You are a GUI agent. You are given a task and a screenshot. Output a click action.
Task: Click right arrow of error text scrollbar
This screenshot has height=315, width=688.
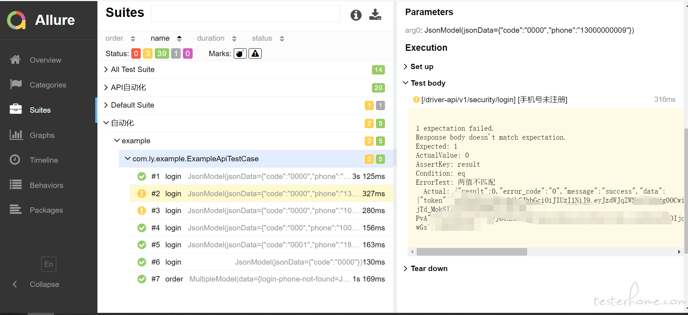tap(679, 252)
